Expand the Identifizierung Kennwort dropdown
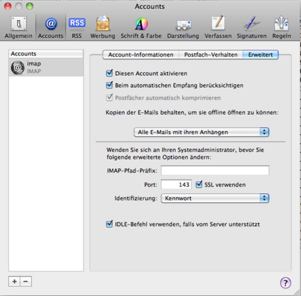The height and width of the screenshot is (296, 301). click(215, 198)
